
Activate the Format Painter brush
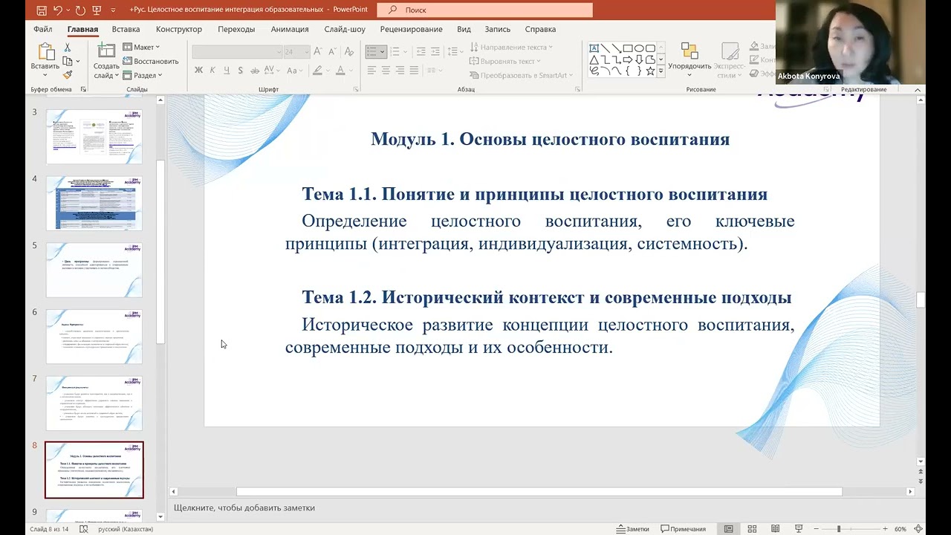coord(68,74)
